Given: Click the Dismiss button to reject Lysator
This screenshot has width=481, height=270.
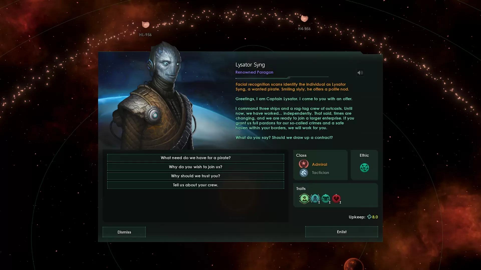Looking at the screenshot, I should [x=124, y=232].
